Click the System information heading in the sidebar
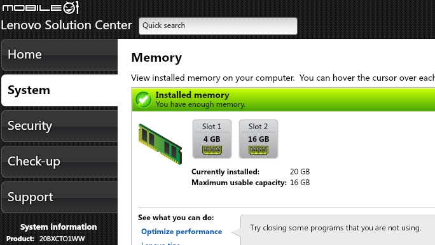Viewport: 435px width, 245px height. pos(59,227)
